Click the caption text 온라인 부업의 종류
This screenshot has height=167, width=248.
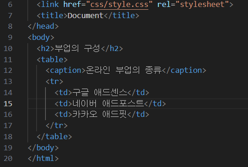pos(124,71)
